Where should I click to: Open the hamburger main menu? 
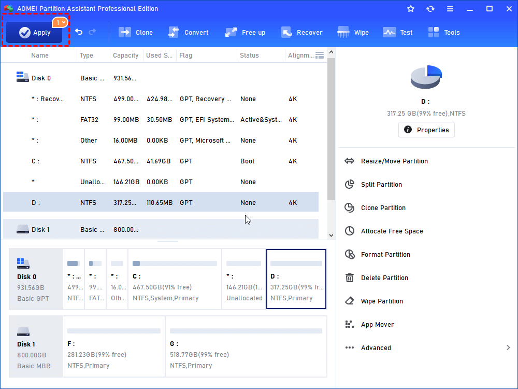click(450, 8)
